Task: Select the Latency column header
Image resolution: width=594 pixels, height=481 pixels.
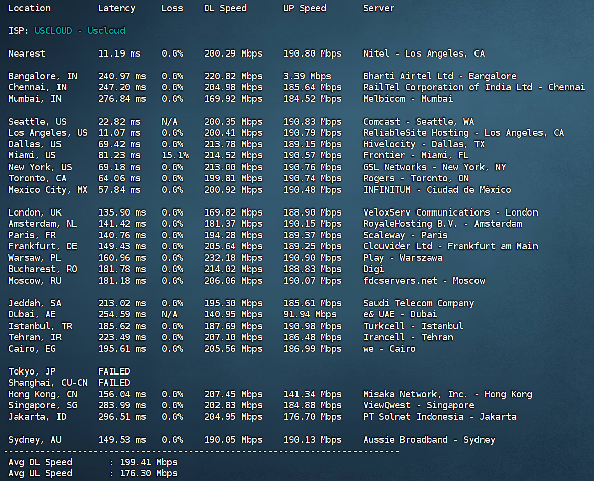Action: coord(116,9)
